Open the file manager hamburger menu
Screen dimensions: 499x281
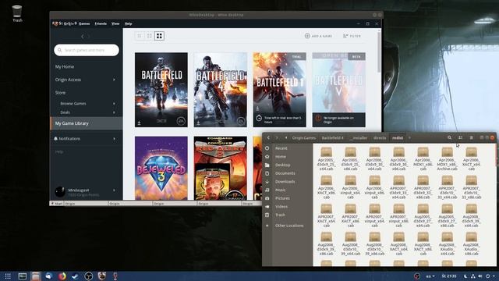click(471, 137)
